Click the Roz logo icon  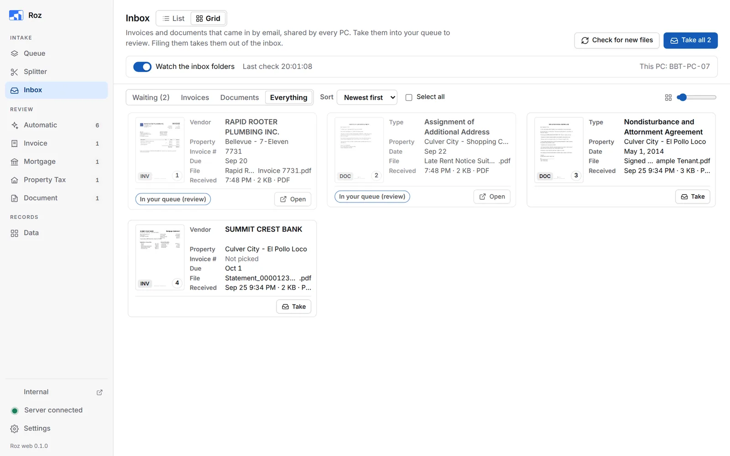click(x=16, y=15)
